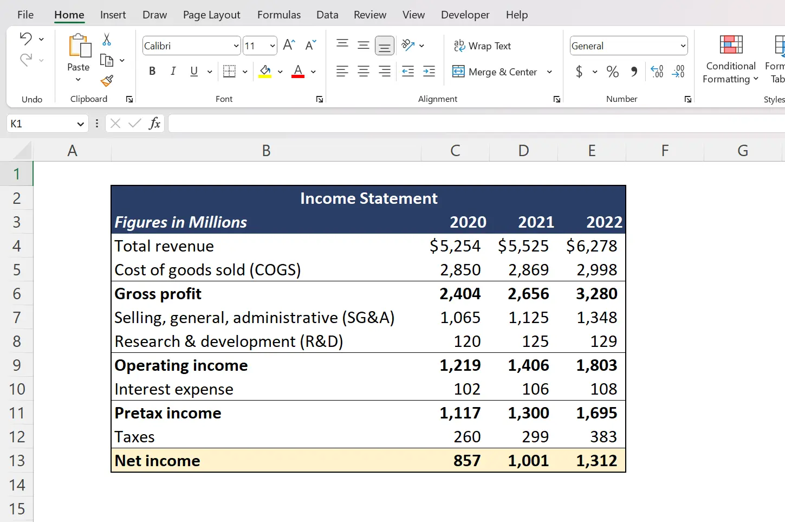
Task: Open Conditional Formatting options
Action: [x=730, y=60]
